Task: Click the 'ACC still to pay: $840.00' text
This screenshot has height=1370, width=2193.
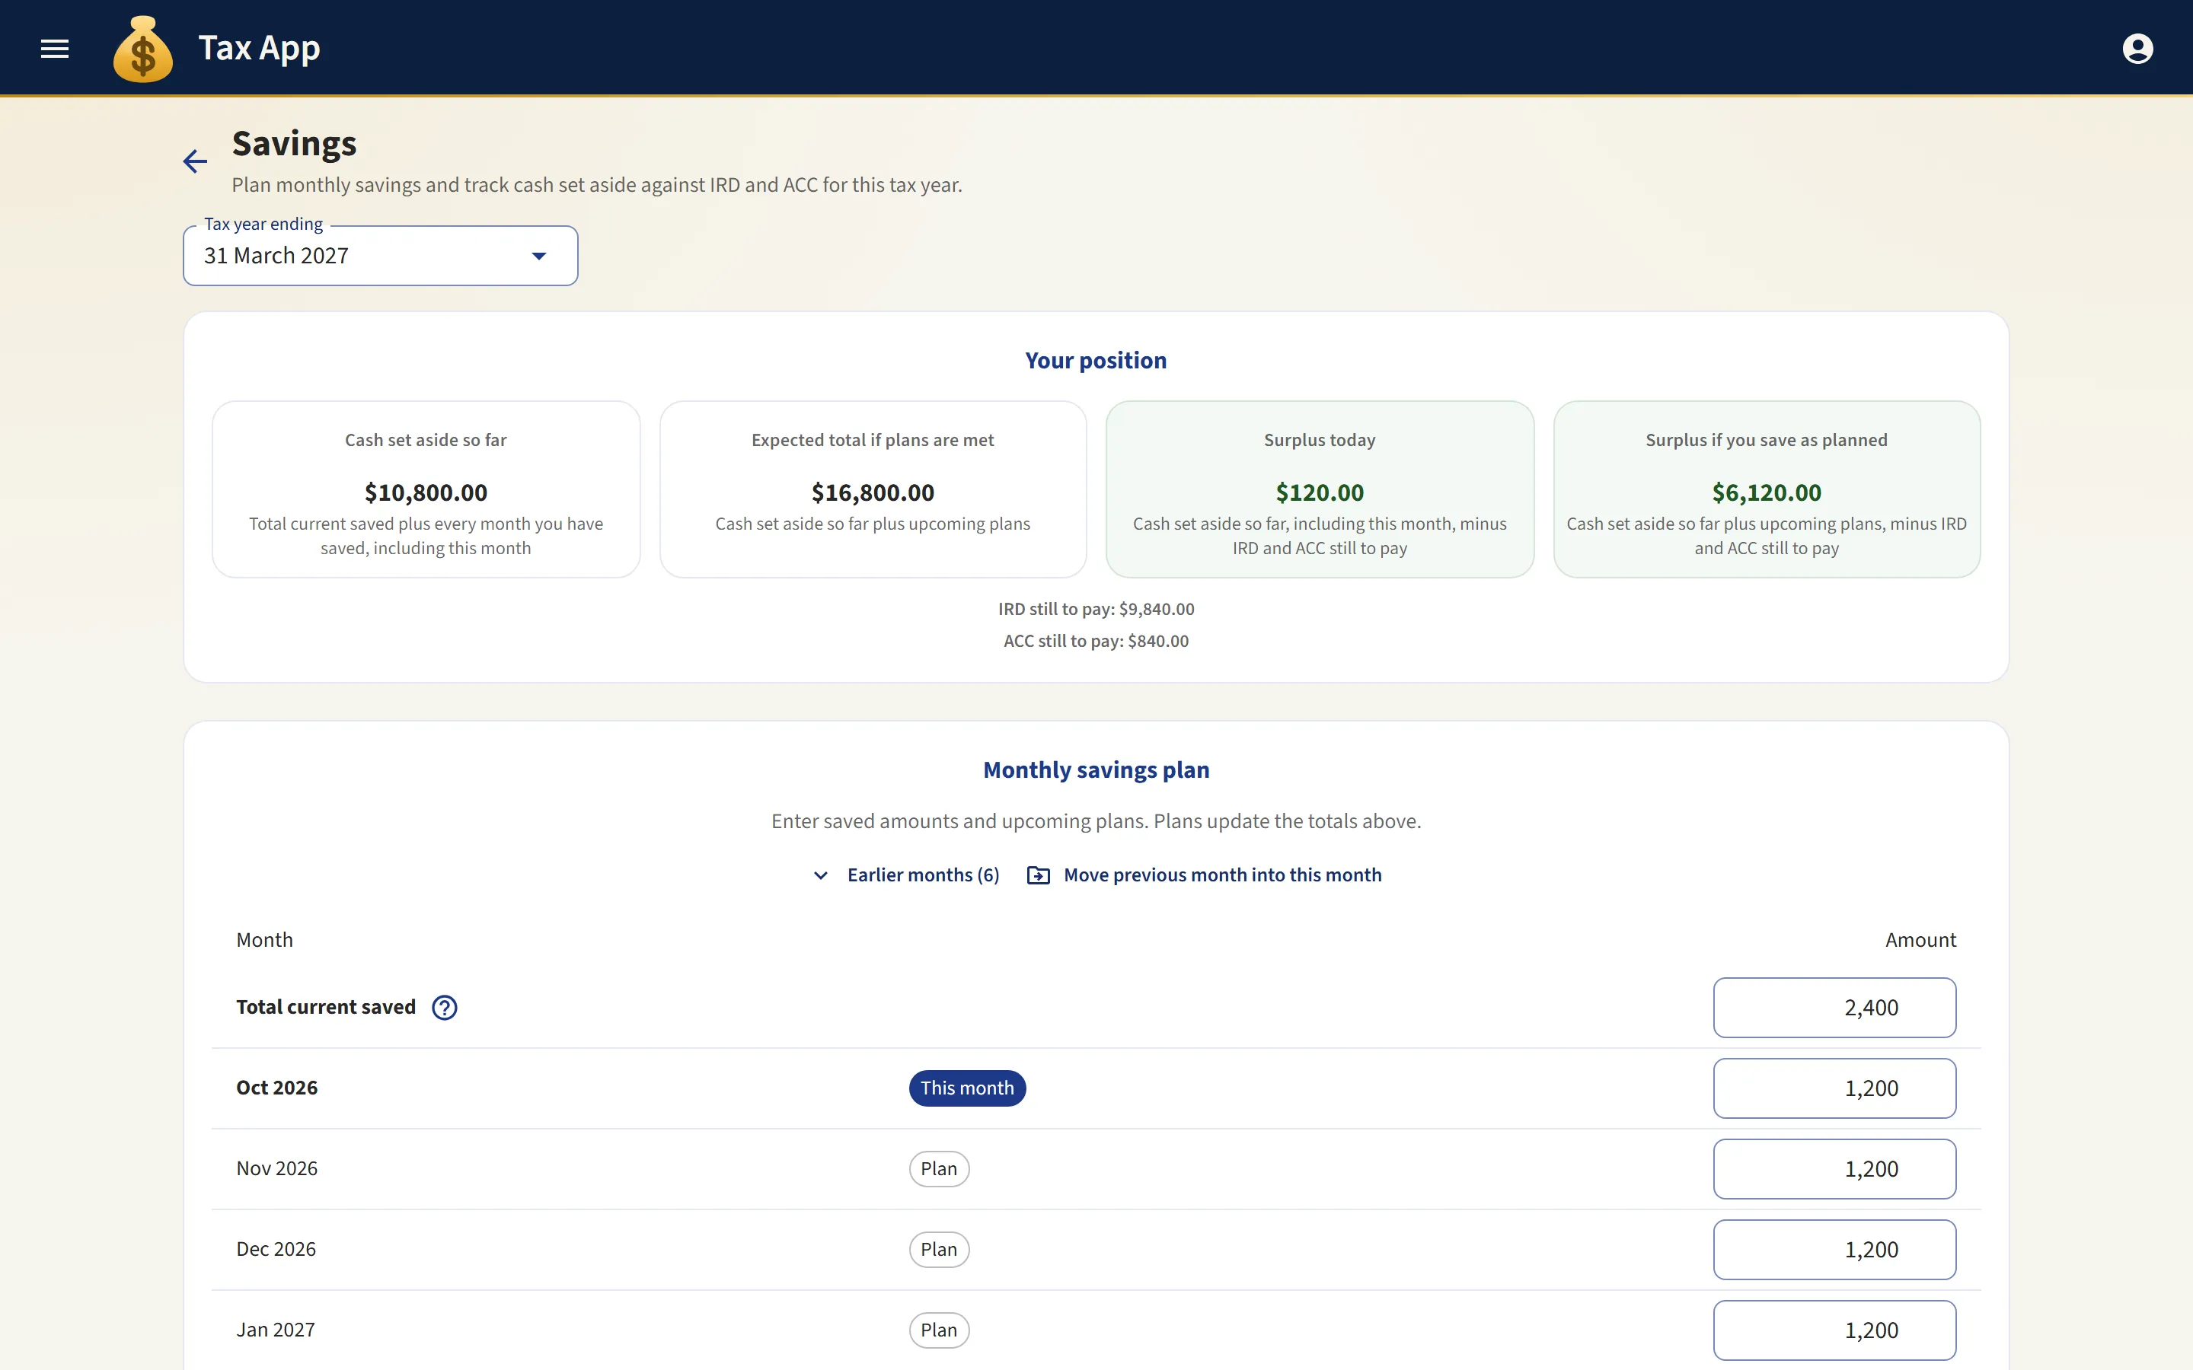Action: pyautogui.click(x=1096, y=641)
